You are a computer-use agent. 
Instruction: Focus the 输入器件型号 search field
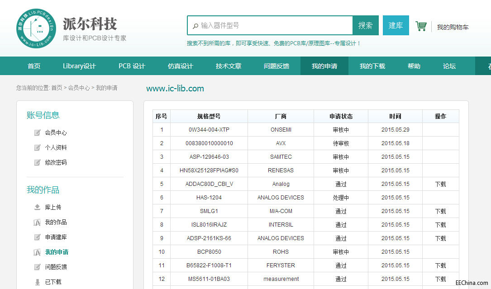tap(270, 25)
